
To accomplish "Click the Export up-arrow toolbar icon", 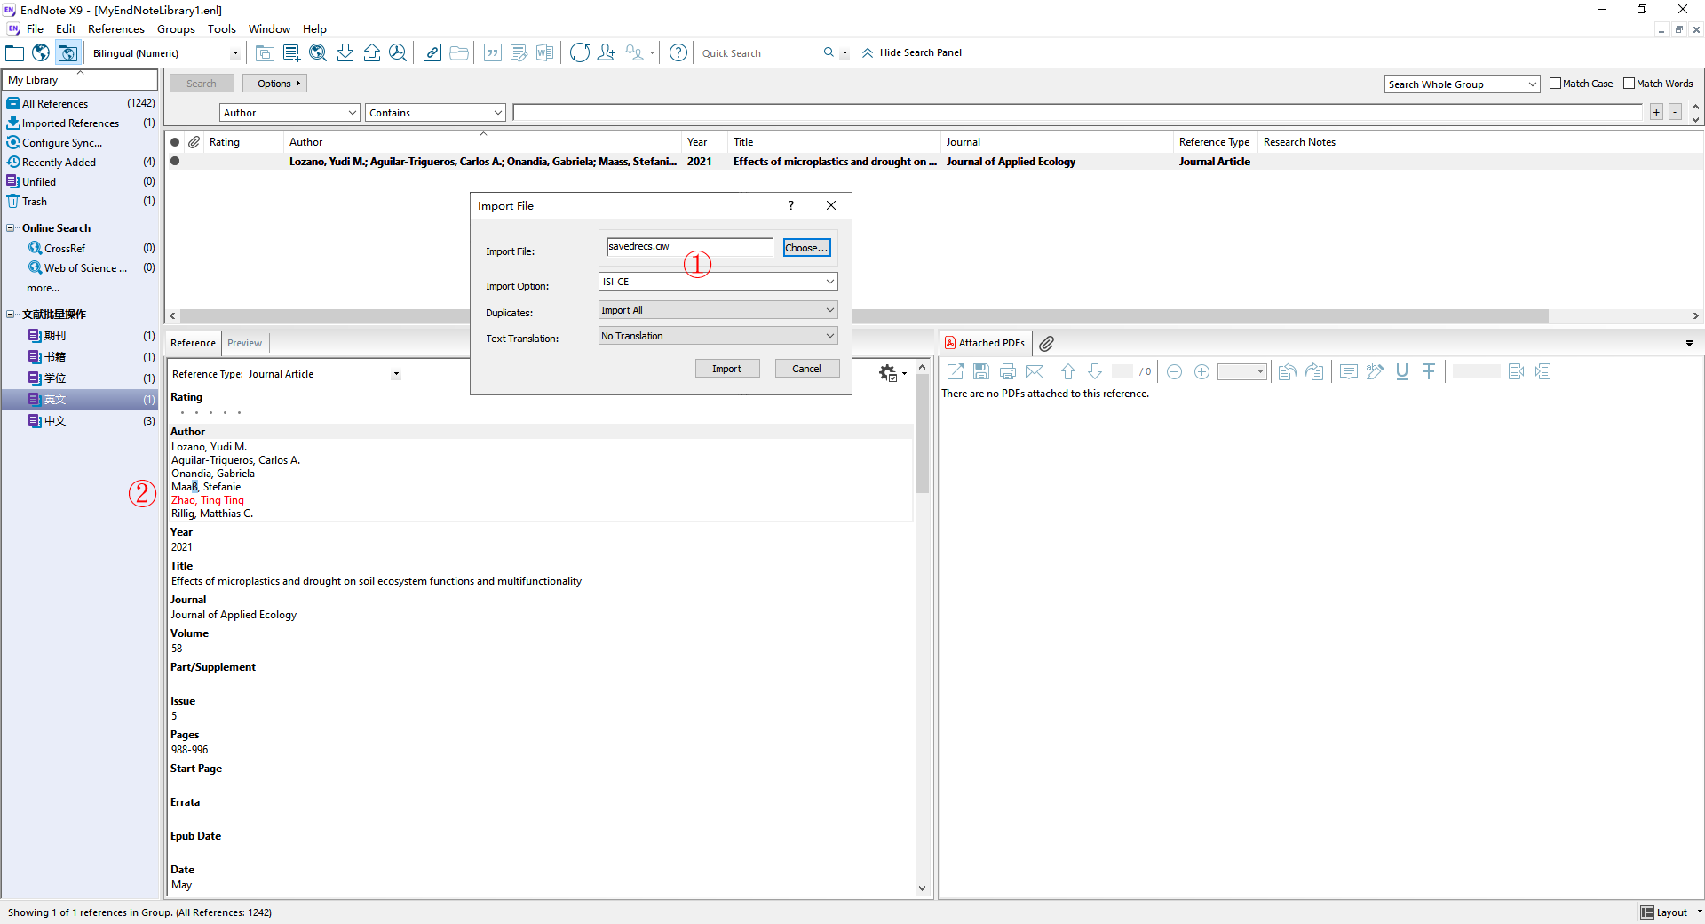I will 372,52.
